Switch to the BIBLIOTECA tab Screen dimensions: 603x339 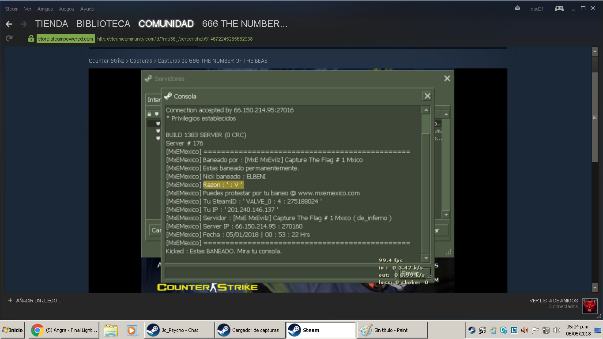coord(103,24)
